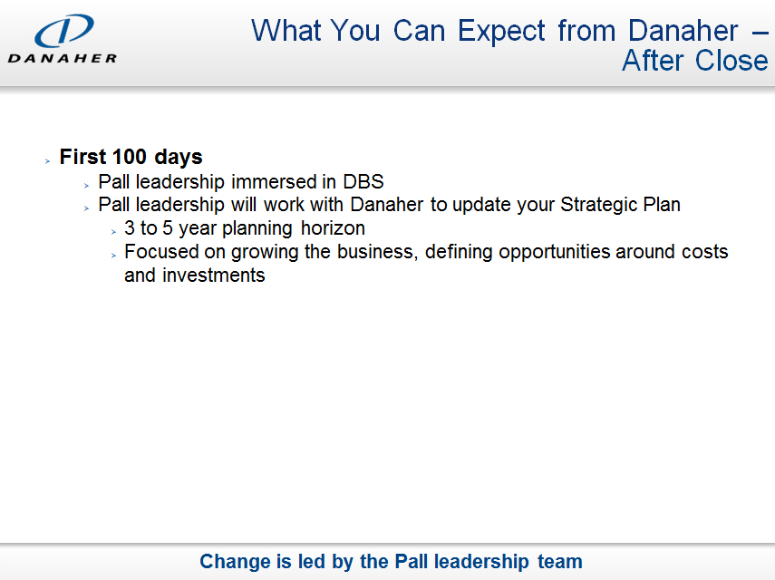
Task: Select the slide title line What You Can Expect
Action: [508, 31]
